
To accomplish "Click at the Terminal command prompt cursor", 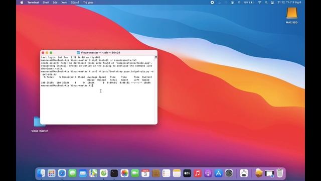I will (x=92, y=85).
